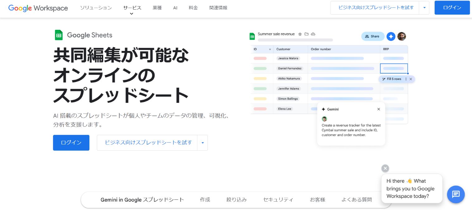Click the Jennifer Adams customer chip
This screenshot has height=210, width=472.
tap(288, 89)
